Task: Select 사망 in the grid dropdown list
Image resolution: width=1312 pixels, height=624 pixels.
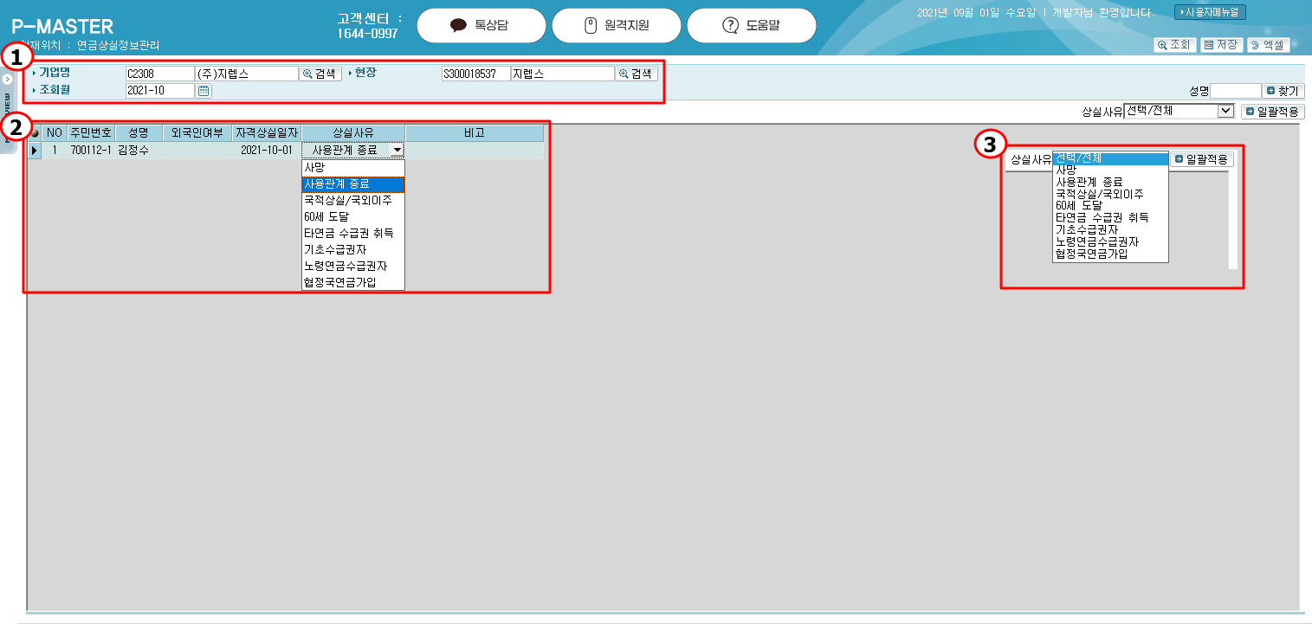Action: click(x=352, y=168)
